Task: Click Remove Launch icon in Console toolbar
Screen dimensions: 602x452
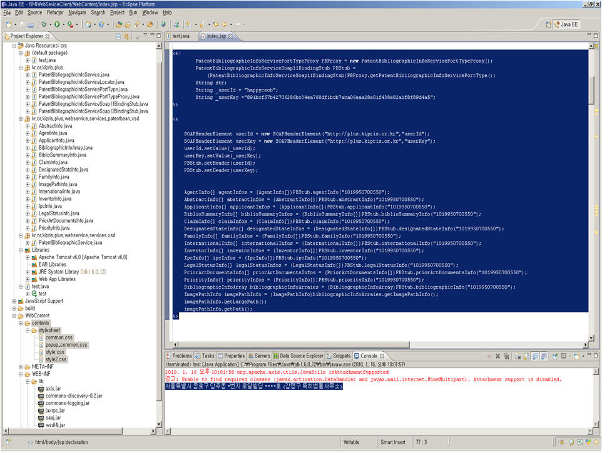Action: (498, 356)
